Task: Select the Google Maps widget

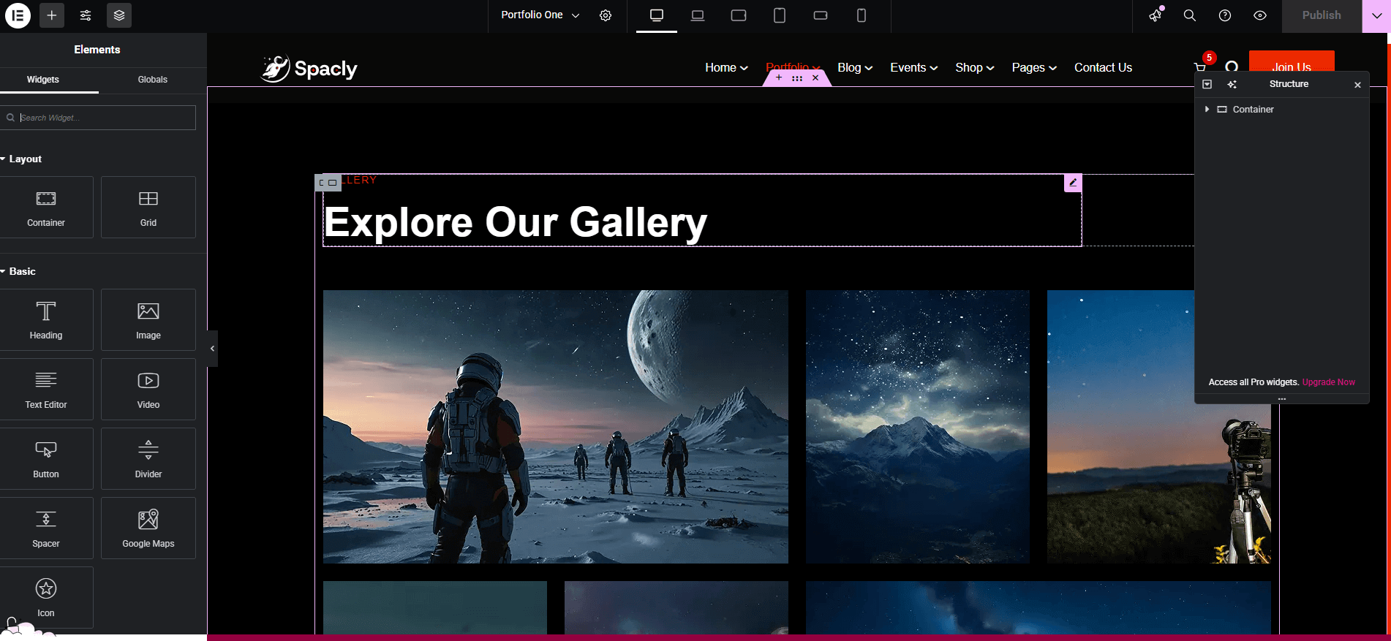Action: (x=148, y=528)
